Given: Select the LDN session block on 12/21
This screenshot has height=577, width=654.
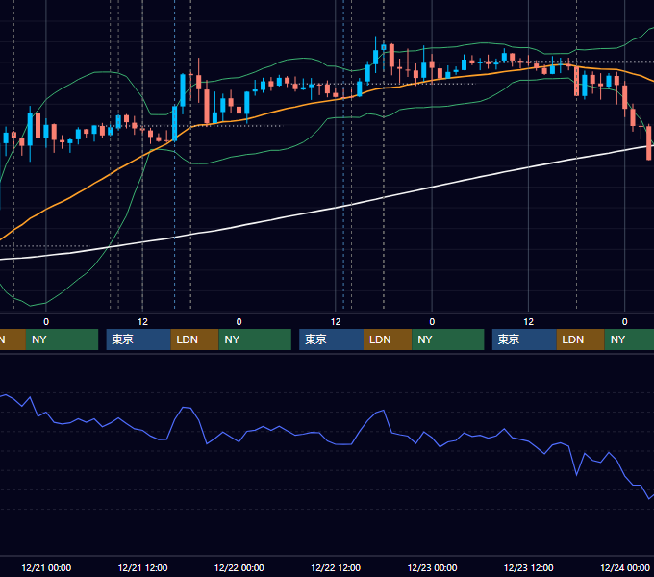Looking at the screenshot, I should (x=195, y=339).
